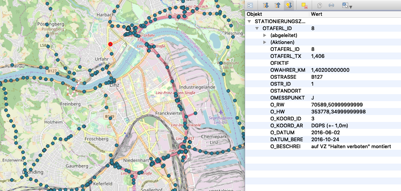The width and height of the screenshot is (401, 191).
Task: Collapse the OTAFERL_ID 8 feature node
Action: pyautogui.click(x=257, y=28)
